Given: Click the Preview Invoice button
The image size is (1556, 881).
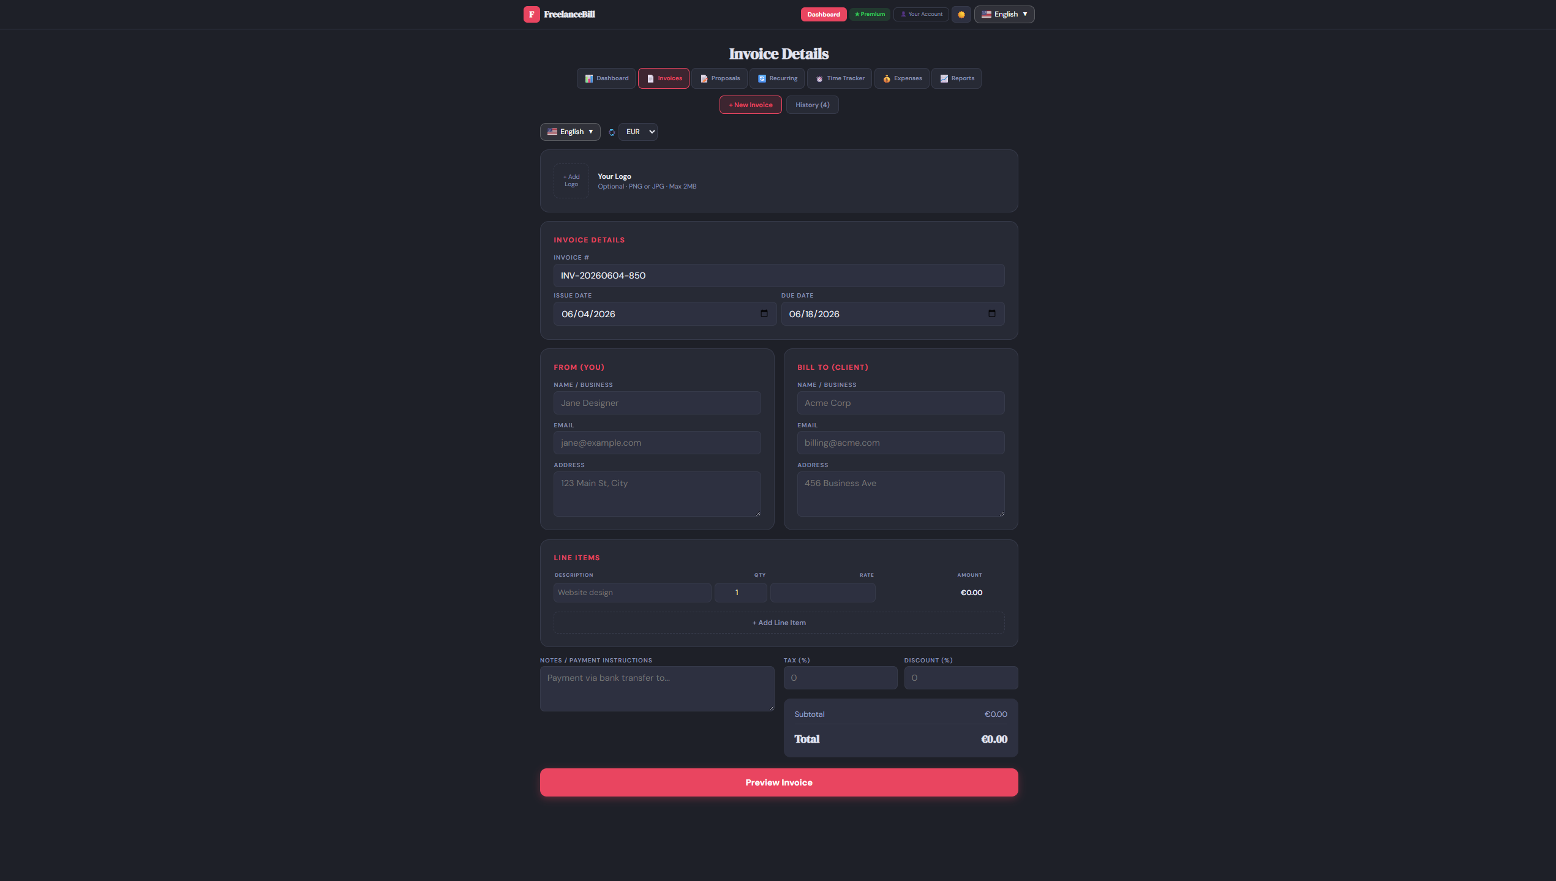Looking at the screenshot, I should pos(778,782).
